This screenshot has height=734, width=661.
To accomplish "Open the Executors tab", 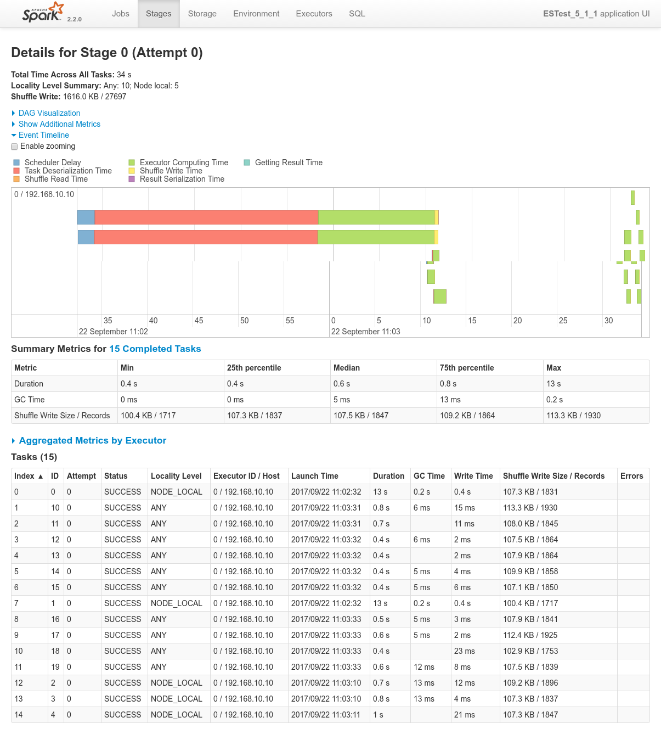I will (314, 14).
